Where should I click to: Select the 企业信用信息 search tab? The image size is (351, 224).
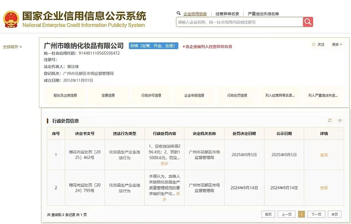click(x=195, y=14)
